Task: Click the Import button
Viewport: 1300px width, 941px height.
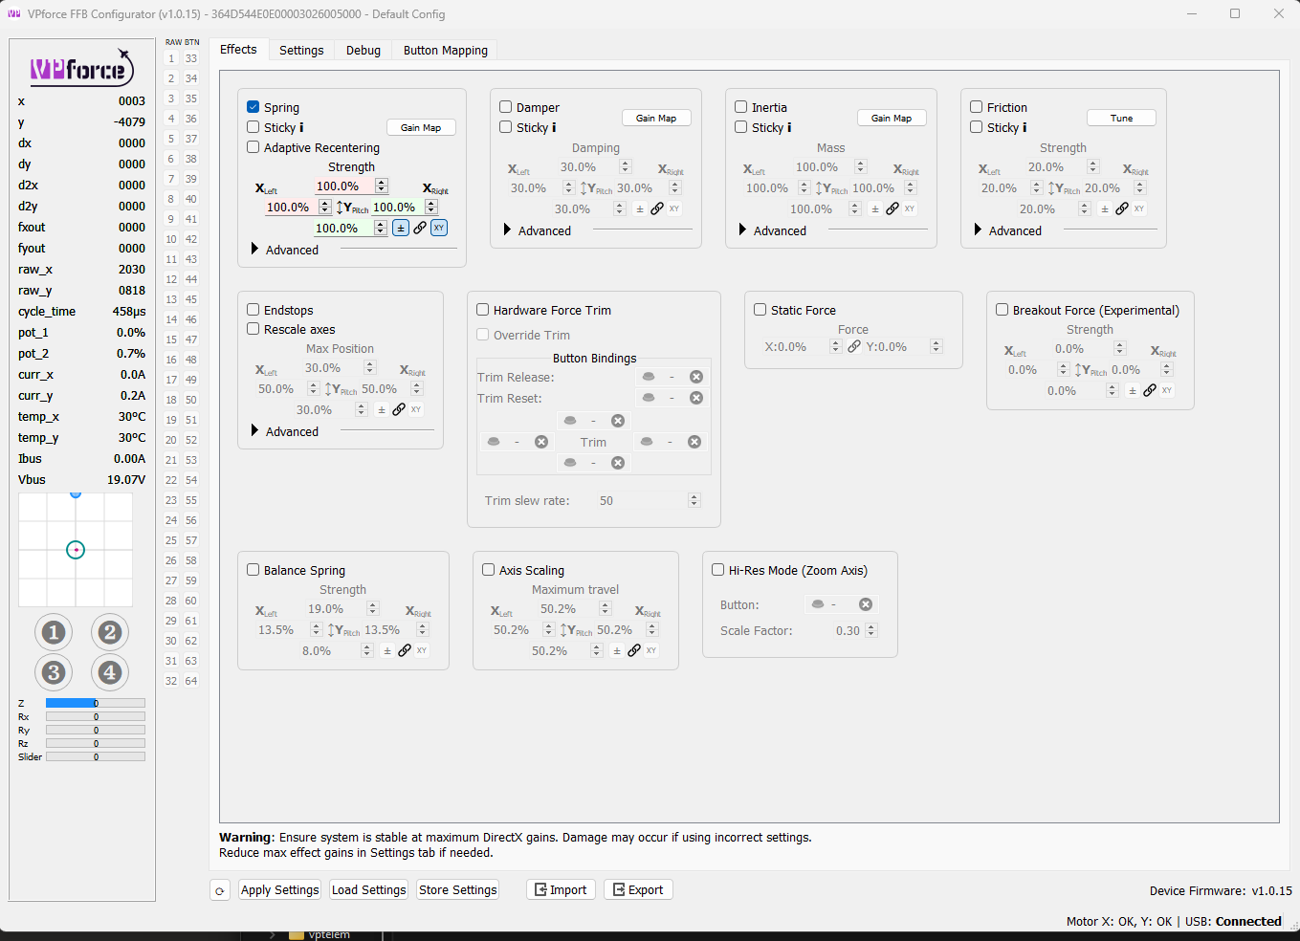Action: click(562, 890)
